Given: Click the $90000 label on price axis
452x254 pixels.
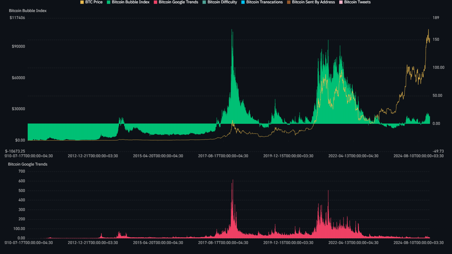Looking at the screenshot, I should tap(18, 46).
